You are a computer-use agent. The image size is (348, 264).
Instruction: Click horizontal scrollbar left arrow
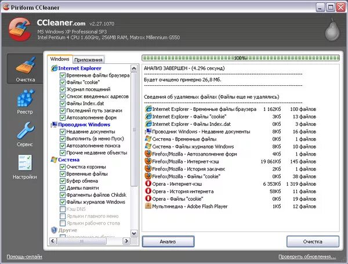pos(53,241)
